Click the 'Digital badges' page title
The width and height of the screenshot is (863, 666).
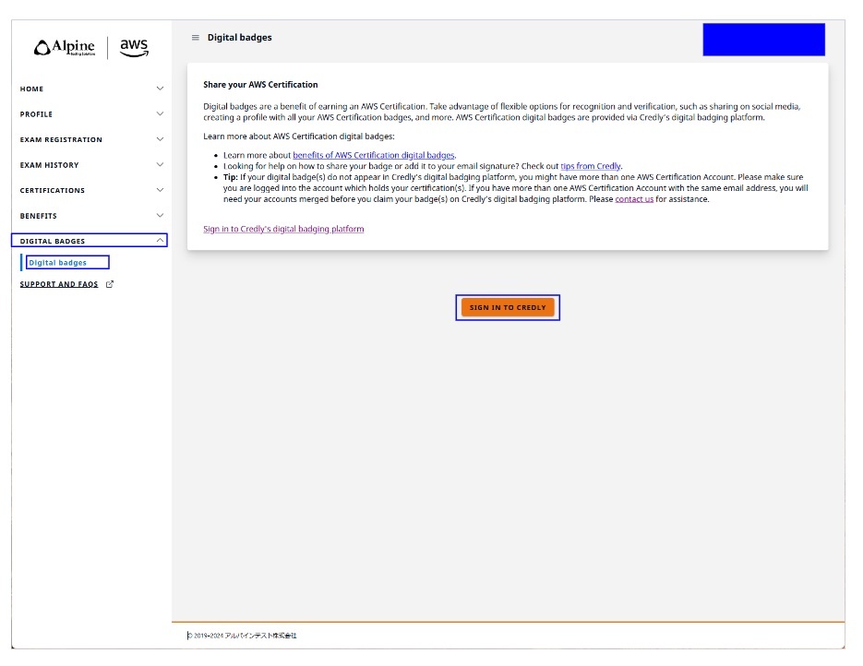[239, 38]
